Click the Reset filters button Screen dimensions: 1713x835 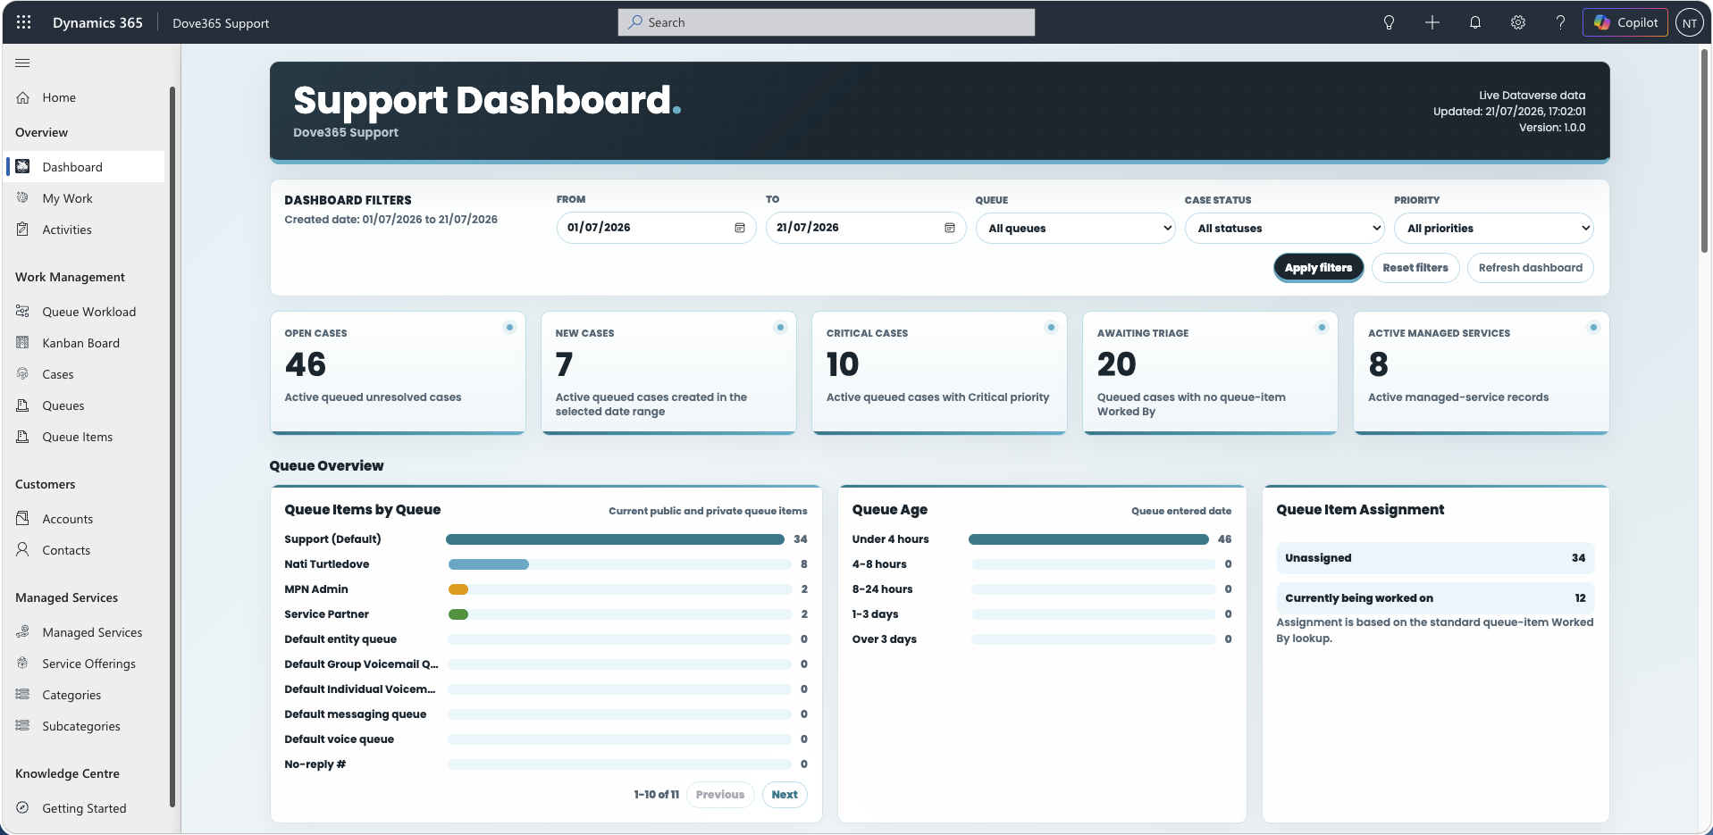coord(1415,268)
